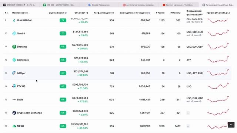Click the Bybit logo icon

14,99
